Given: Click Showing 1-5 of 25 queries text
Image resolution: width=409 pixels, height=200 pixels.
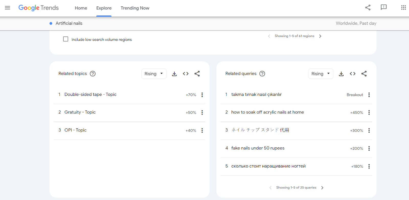Looking at the screenshot, I should click(296, 187).
